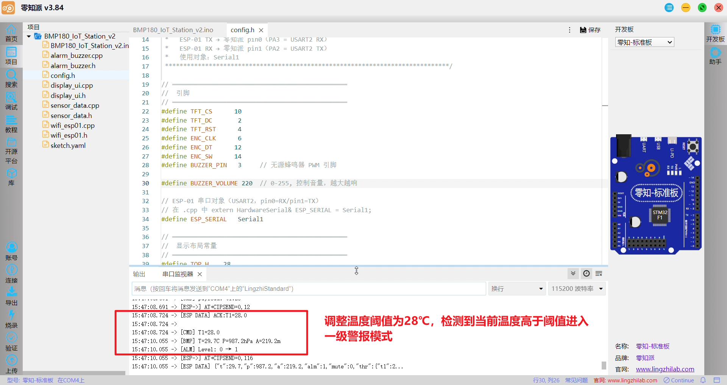The height and width of the screenshot is (385, 727).
Task: Click line 34 ESP_SERIAL define
Action: tap(212, 219)
